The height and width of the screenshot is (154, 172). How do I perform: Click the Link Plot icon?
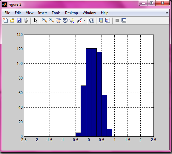[91, 20]
